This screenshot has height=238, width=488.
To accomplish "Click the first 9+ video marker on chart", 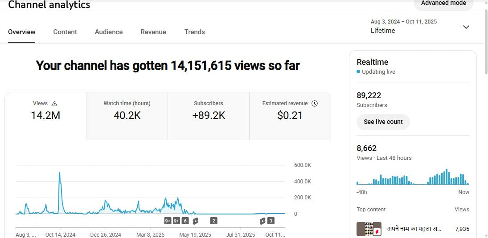I will tap(168, 221).
